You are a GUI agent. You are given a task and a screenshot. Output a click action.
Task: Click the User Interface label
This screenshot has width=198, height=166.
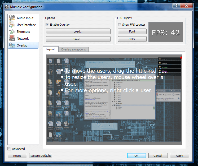click(x=26, y=25)
